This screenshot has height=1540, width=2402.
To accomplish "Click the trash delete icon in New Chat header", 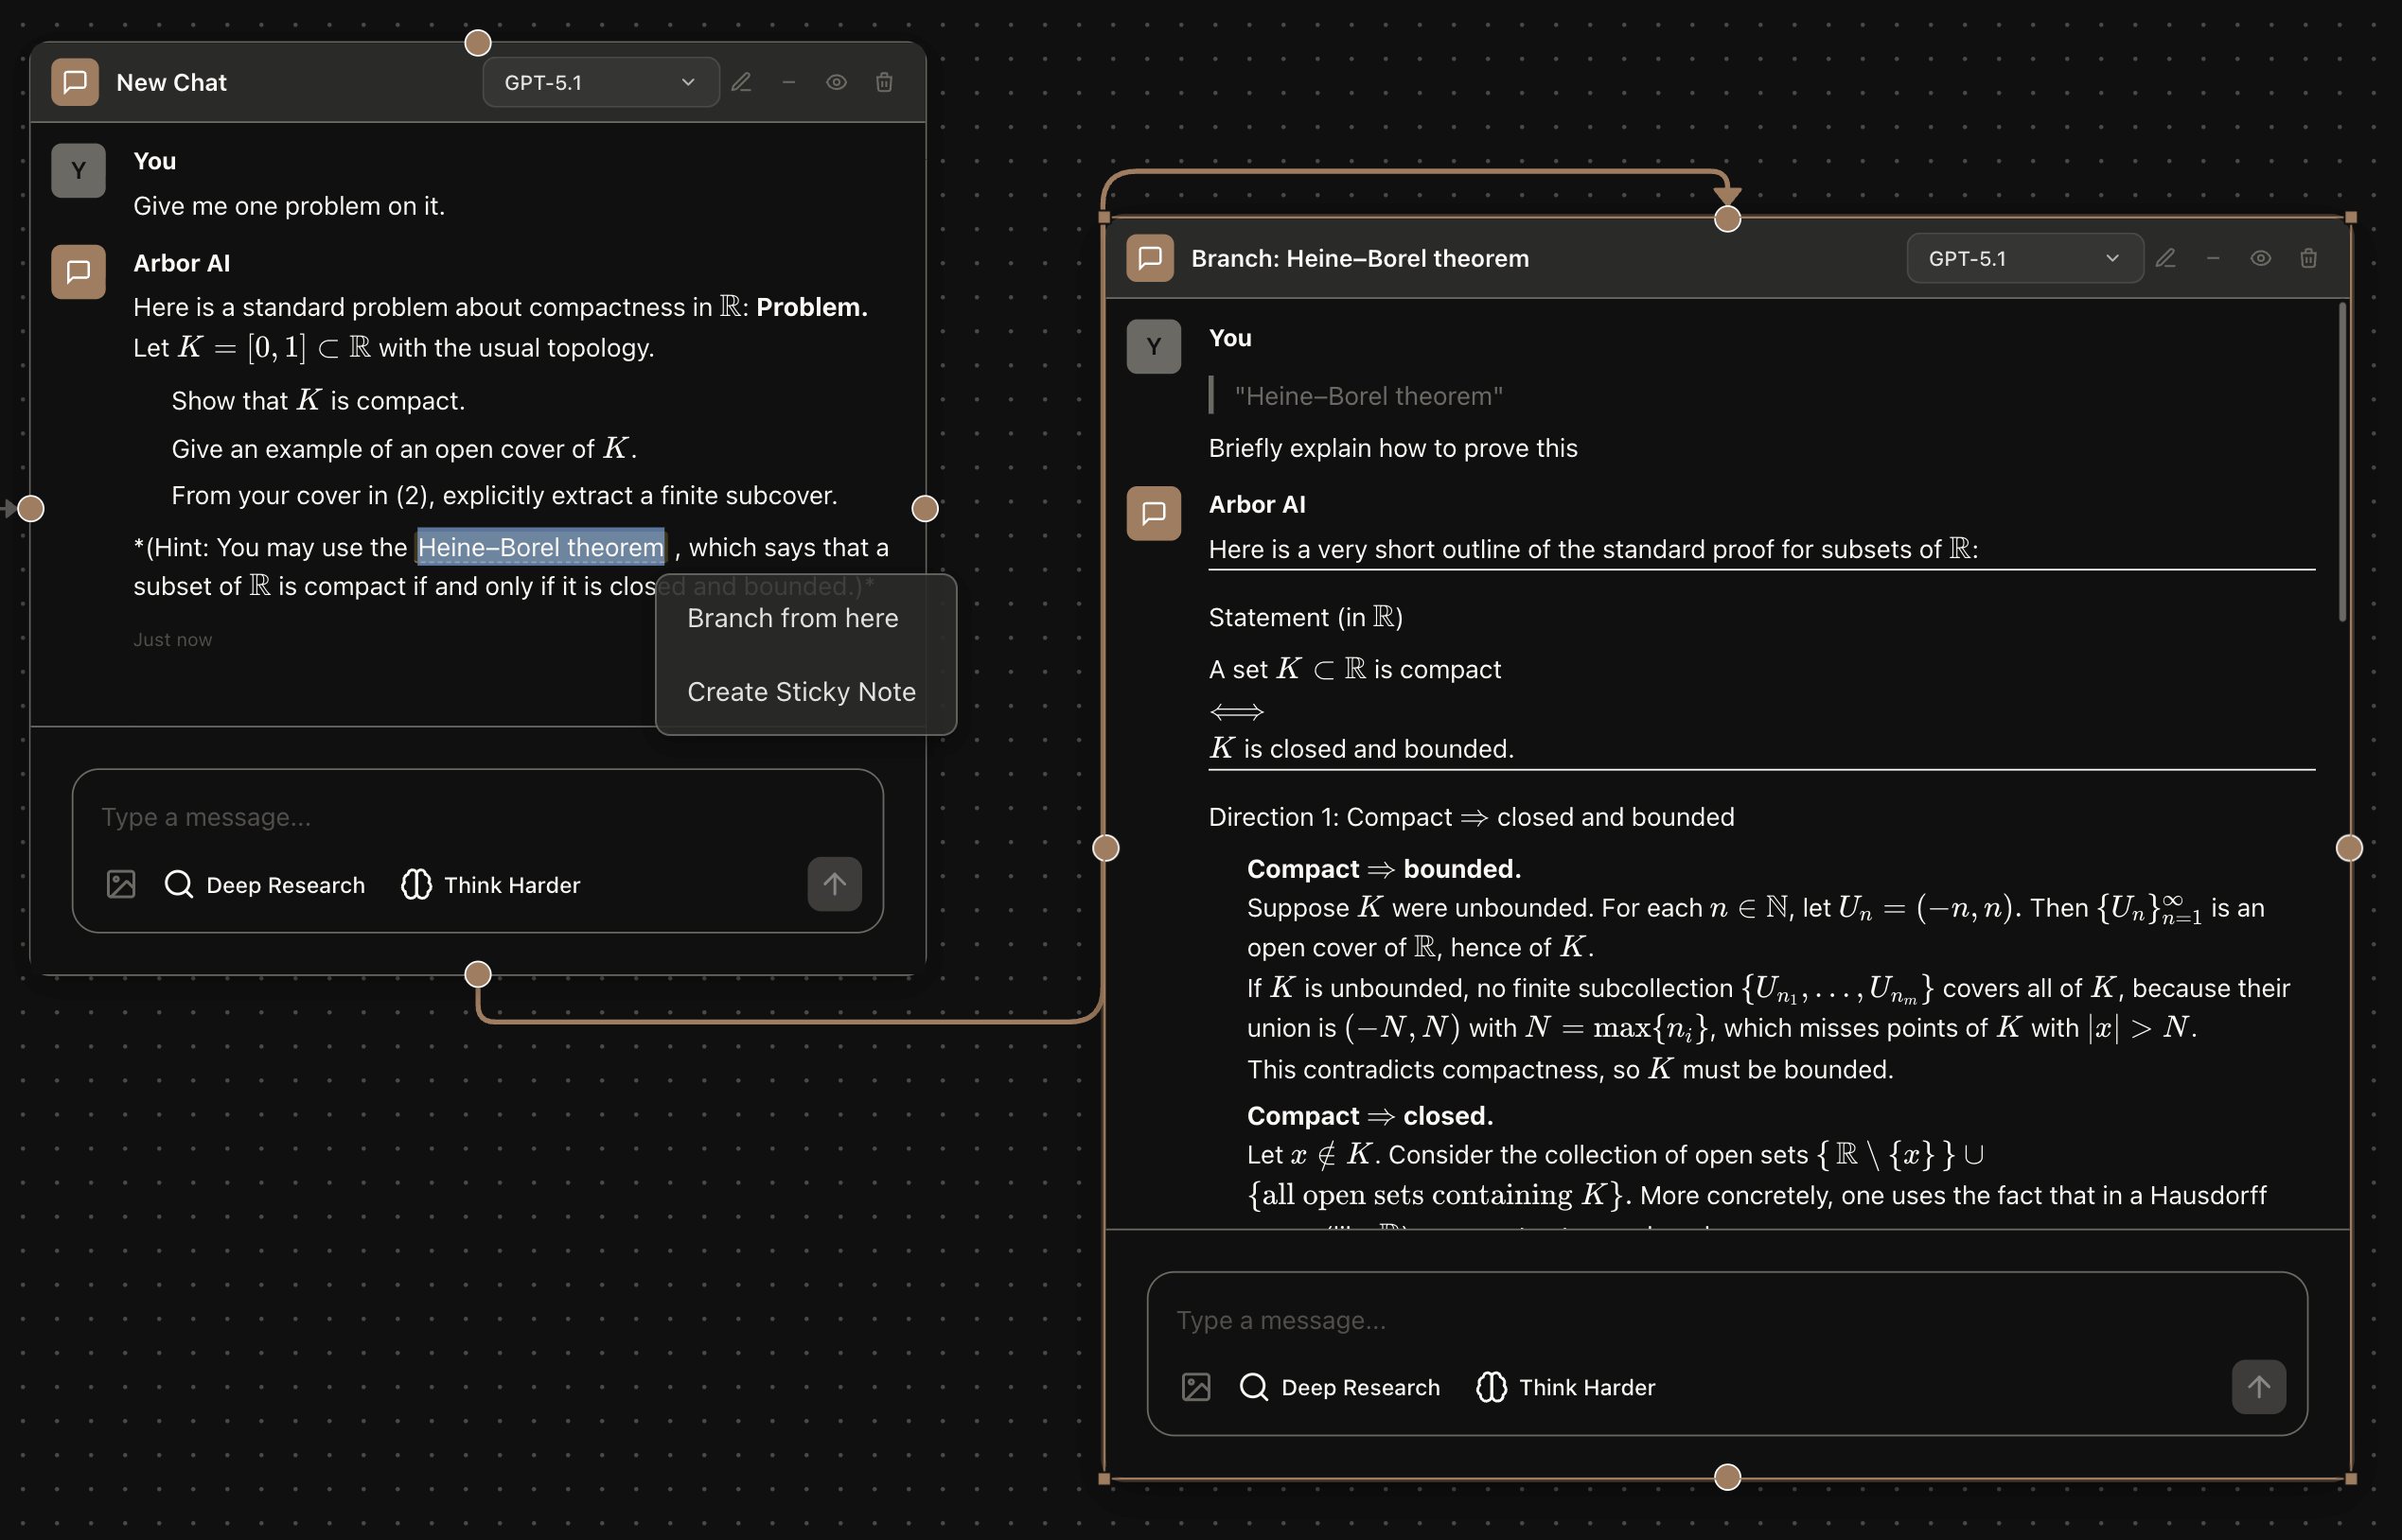I will pyautogui.click(x=884, y=82).
